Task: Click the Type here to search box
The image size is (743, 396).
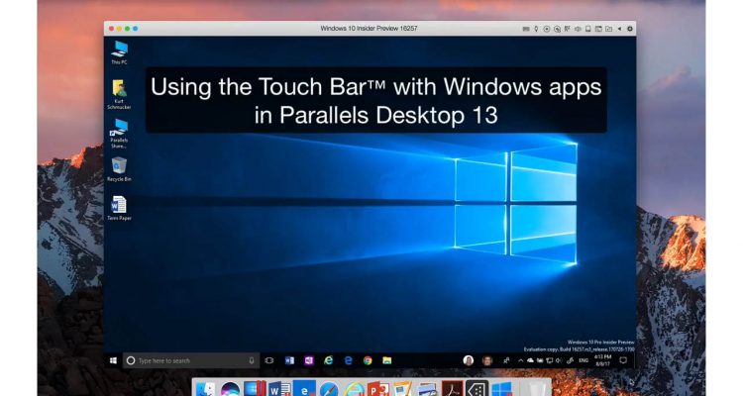Action: 191,360
